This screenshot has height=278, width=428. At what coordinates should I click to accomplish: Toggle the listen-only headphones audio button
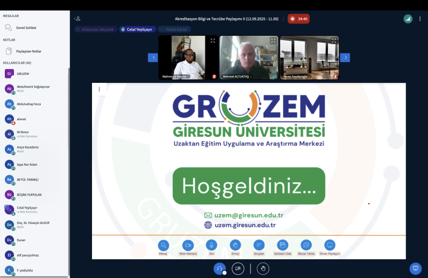tap(219, 269)
